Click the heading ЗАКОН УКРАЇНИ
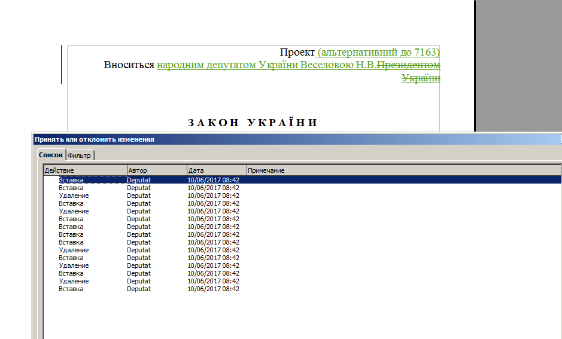The image size is (562, 339). coord(253,123)
